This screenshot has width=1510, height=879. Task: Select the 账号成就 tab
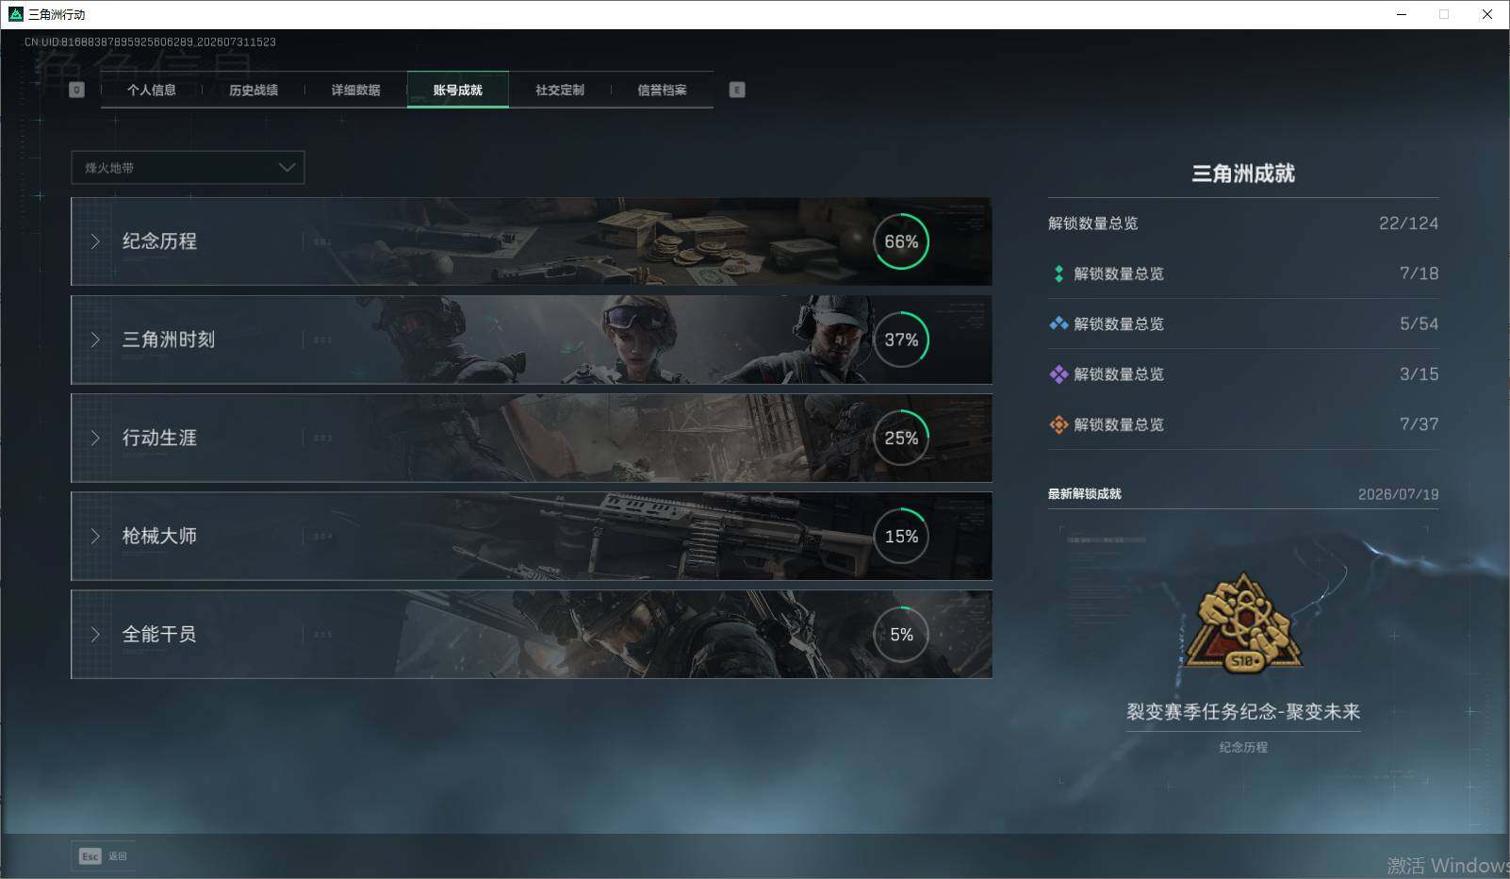pyautogui.click(x=458, y=90)
